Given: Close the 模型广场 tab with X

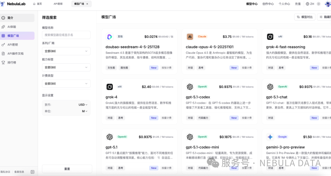Looking at the screenshot, I should tap(87, 4).
